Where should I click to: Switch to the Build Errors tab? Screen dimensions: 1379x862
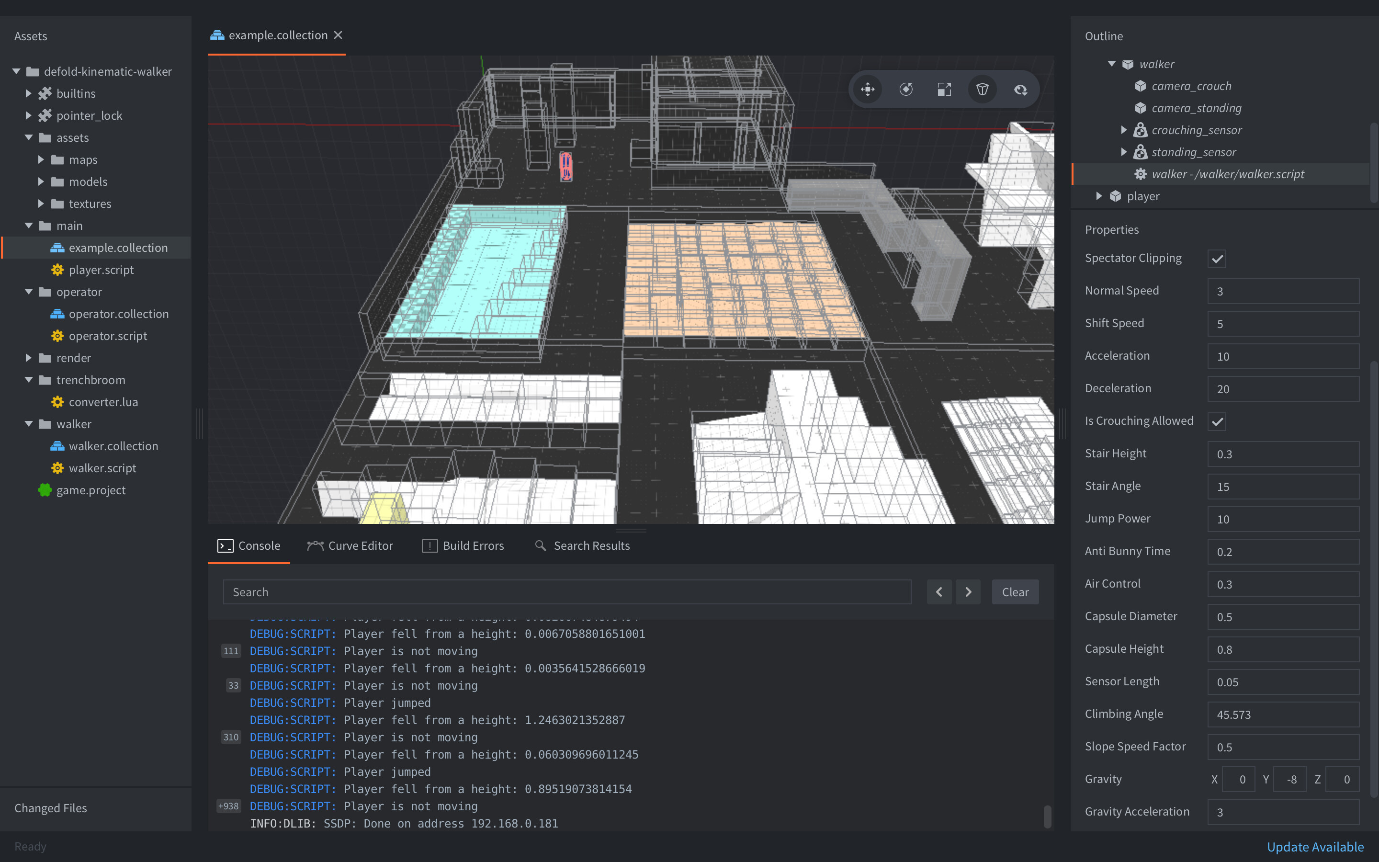(463, 545)
